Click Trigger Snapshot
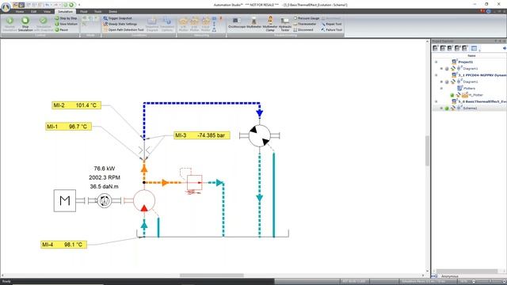The height and width of the screenshot is (285, 507). pyautogui.click(x=117, y=18)
